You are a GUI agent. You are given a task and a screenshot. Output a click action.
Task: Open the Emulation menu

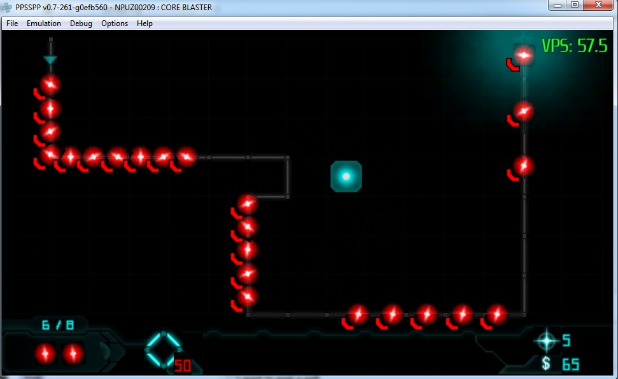pos(44,23)
